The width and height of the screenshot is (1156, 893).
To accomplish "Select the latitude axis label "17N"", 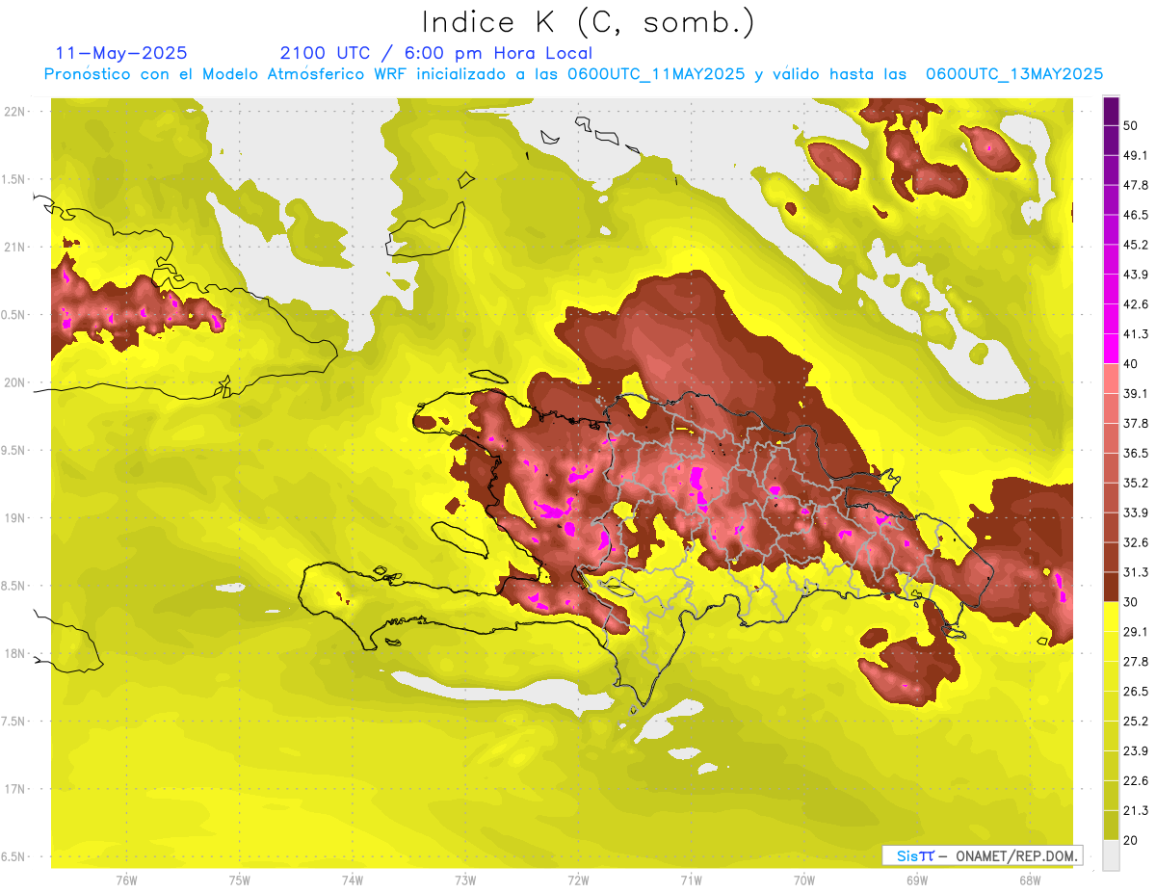I will [15, 789].
